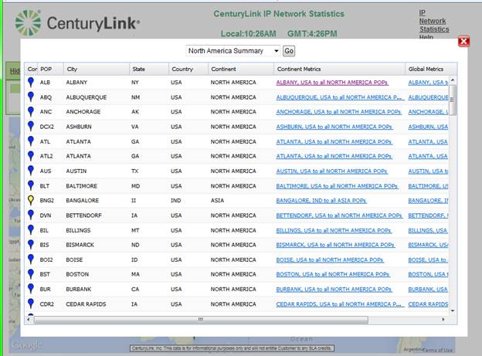The image size is (482, 356).
Task: Click the blue pin icon for DCX2 Ashburn
Action: pos(31,127)
